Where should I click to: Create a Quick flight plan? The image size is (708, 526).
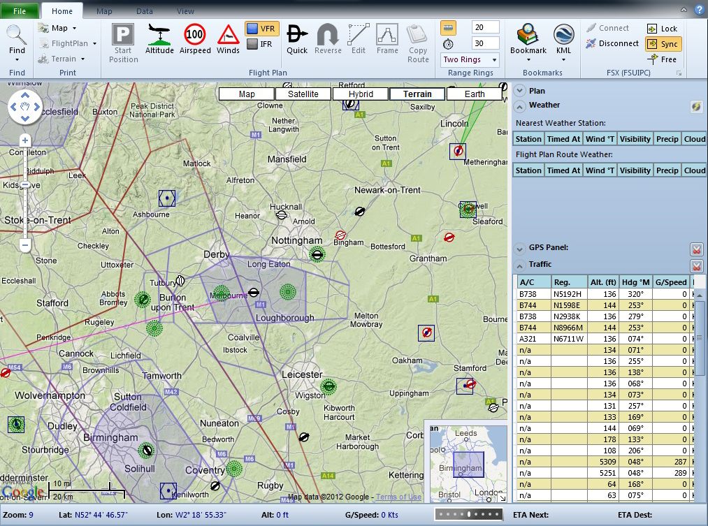(x=297, y=39)
